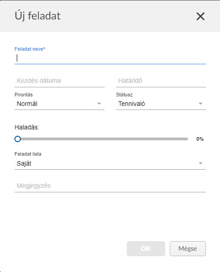Cancel using the Mégse button
The image size is (220, 272).
coord(188,248)
